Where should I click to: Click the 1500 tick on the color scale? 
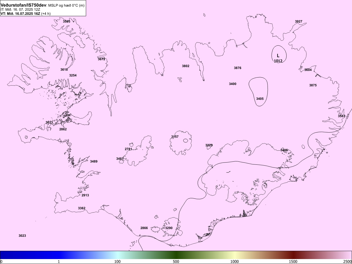click(x=293, y=262)
